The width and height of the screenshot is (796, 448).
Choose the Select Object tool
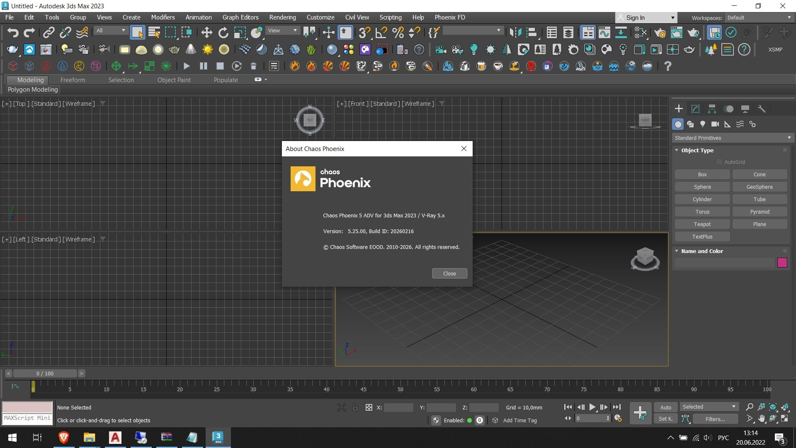137,32
